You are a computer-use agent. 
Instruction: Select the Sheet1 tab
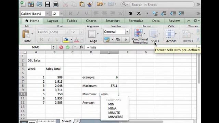tap(67, 121)
